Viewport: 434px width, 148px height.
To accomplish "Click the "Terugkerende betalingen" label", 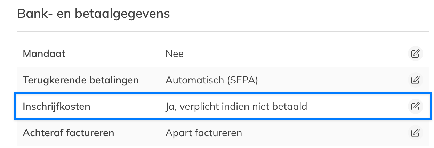I will [x=81, y=80].
